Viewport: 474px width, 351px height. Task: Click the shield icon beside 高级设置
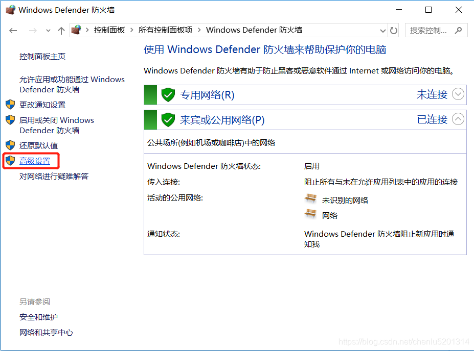(x=10, y=161)
